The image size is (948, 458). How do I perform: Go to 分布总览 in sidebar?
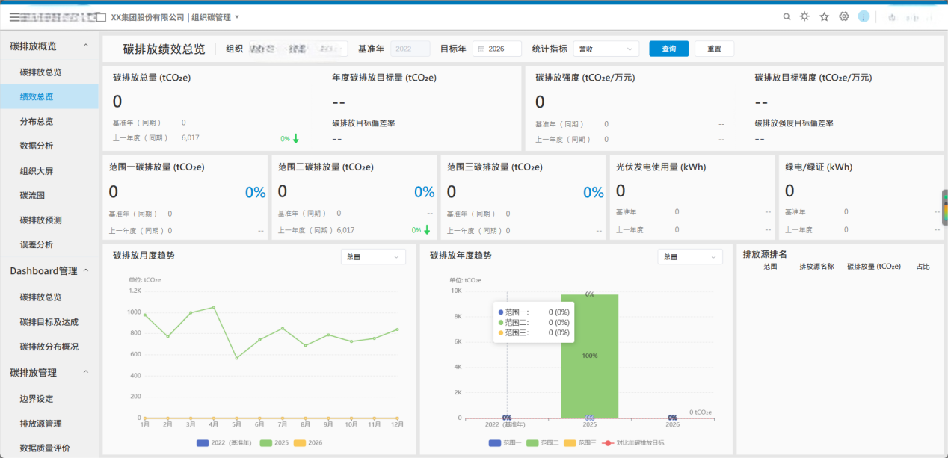point(49,121)
